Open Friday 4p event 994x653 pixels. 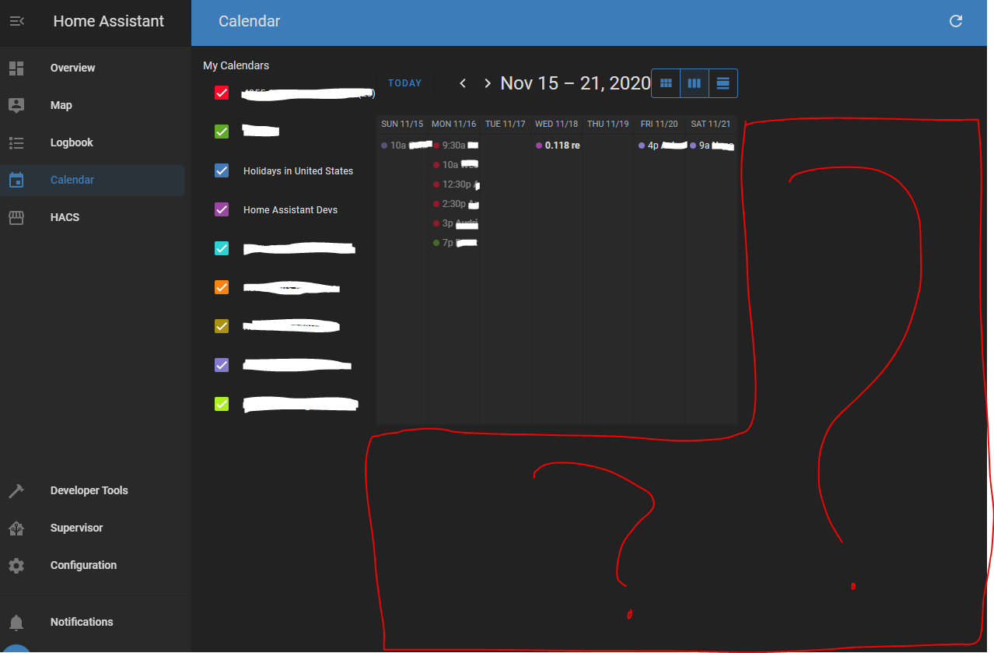point(660,146)
